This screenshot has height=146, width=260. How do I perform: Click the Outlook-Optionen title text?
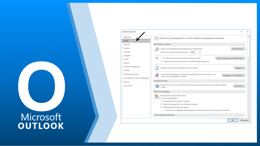pyautogui.click(x=129, y=32)
